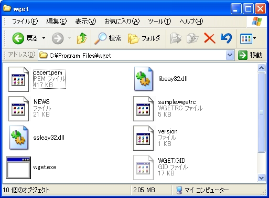Undo with the blue arrow icon
269x198 pixels.
click(226, 38)
